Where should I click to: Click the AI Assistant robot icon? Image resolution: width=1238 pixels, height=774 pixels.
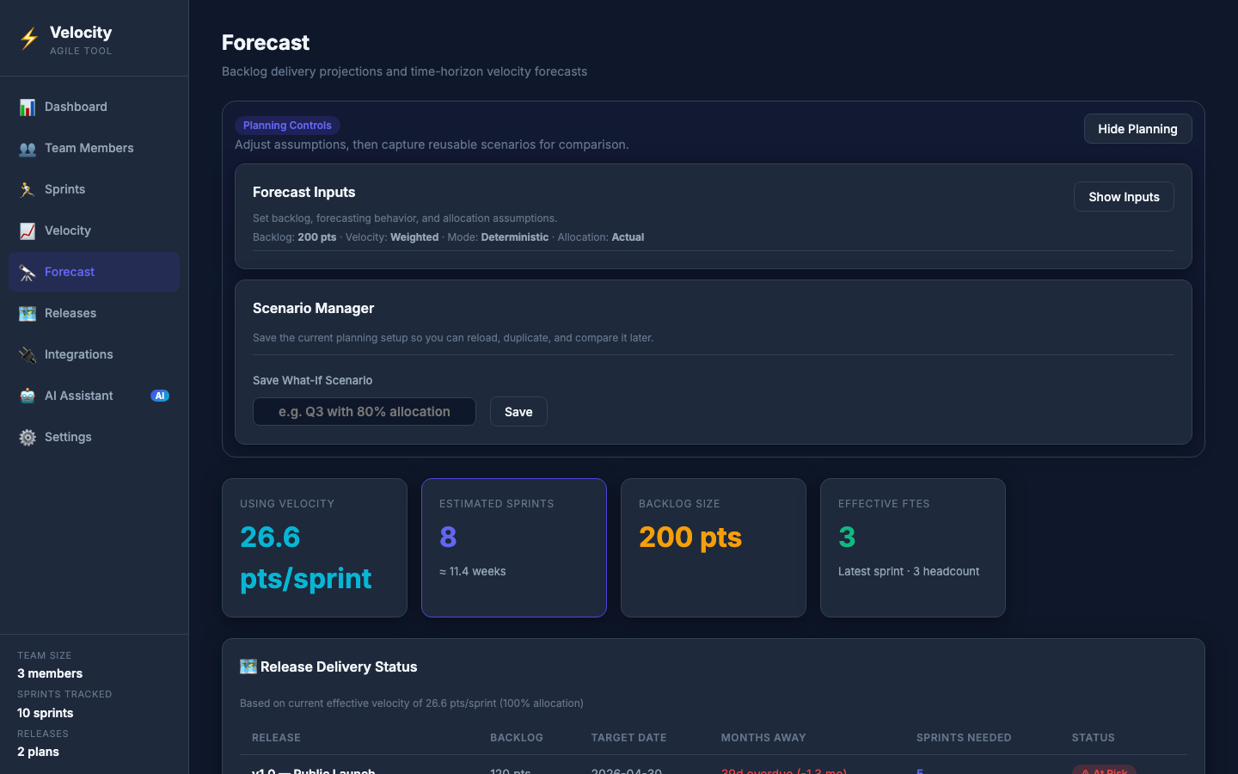[28, 396]
